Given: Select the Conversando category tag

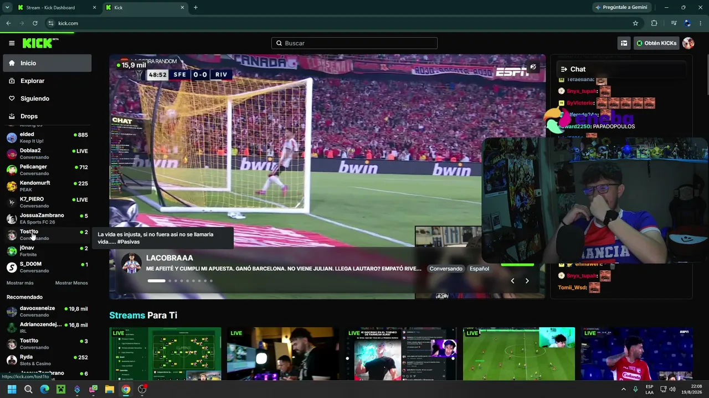Looking at the screenshot, I should pos(446,269).
